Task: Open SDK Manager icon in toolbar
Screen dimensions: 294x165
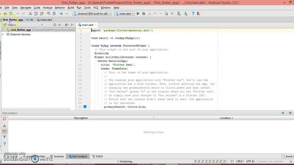Action: (x=186, y=13)
